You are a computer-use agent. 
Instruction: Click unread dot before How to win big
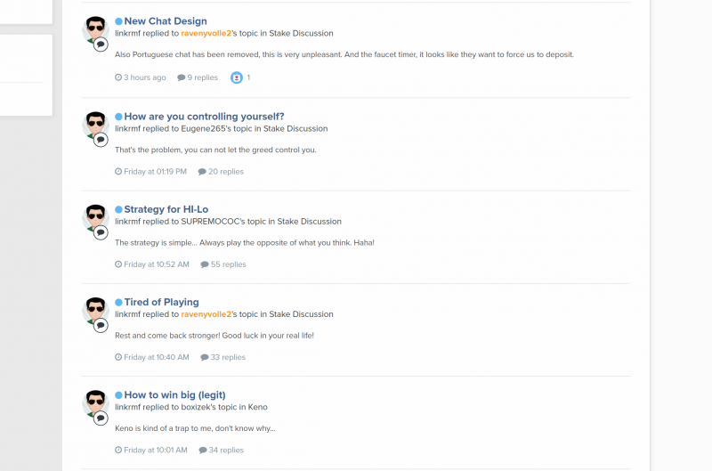[x=118, y=395]
